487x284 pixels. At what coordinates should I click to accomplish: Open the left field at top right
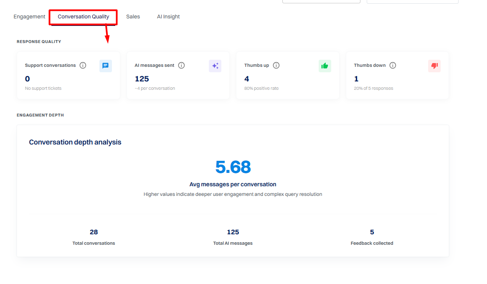[321, 1]
